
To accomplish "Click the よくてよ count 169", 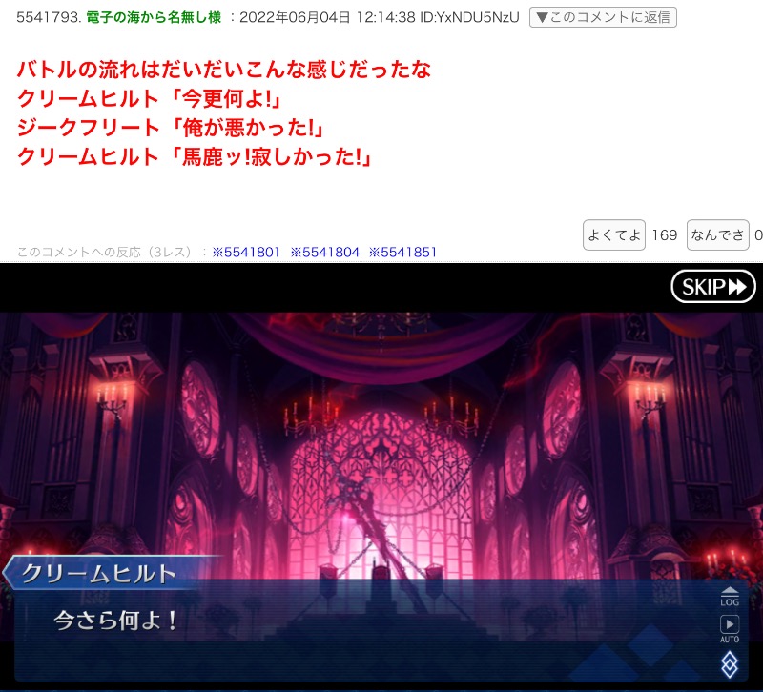I will click(664, 234).
